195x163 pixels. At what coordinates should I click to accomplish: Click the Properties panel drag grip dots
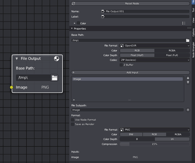189,28
